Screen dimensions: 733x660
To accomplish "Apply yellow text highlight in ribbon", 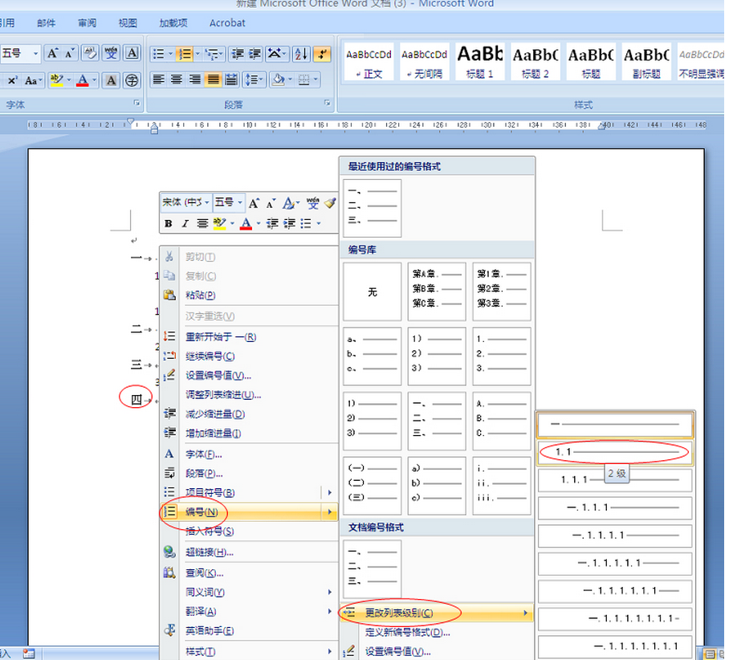I will point(56,80).
